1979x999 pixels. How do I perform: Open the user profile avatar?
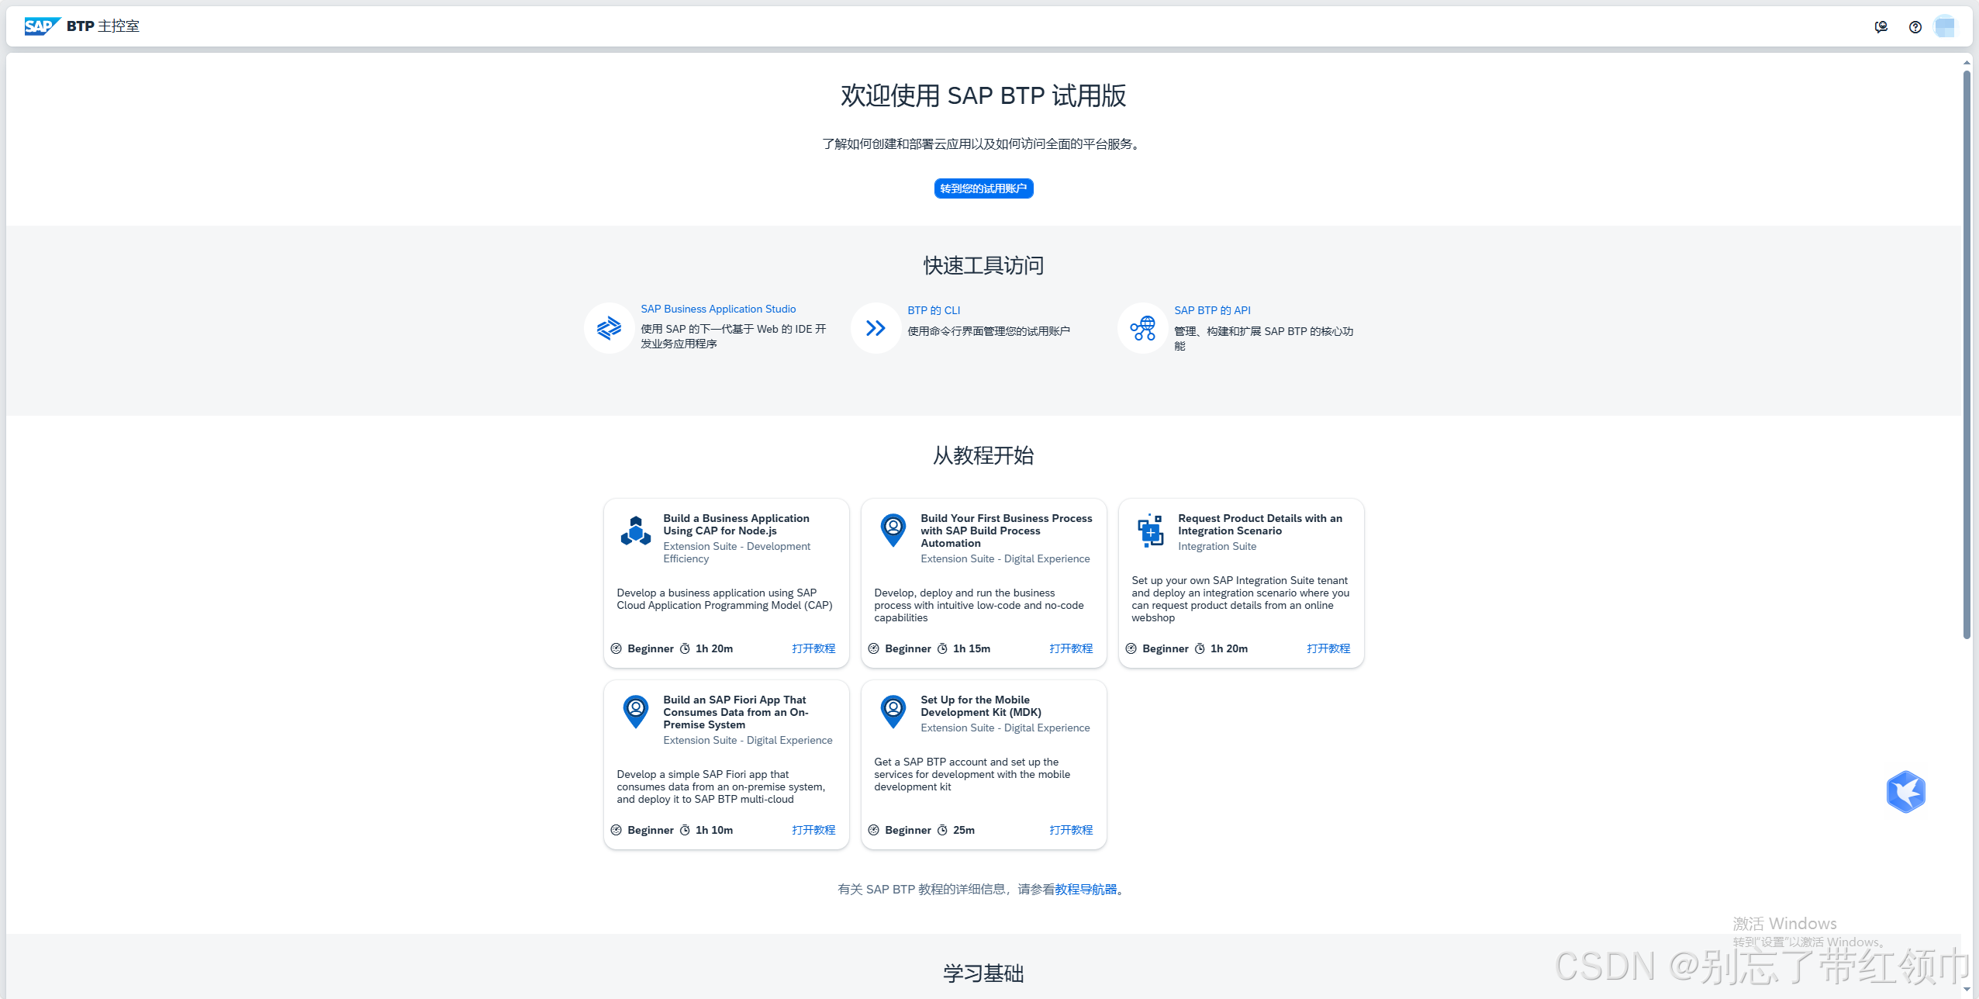[x=1945, y=27]
